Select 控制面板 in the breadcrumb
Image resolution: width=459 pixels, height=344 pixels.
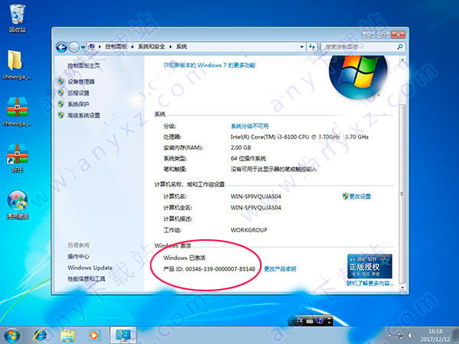pyautogui.click(x=116, y=47)
